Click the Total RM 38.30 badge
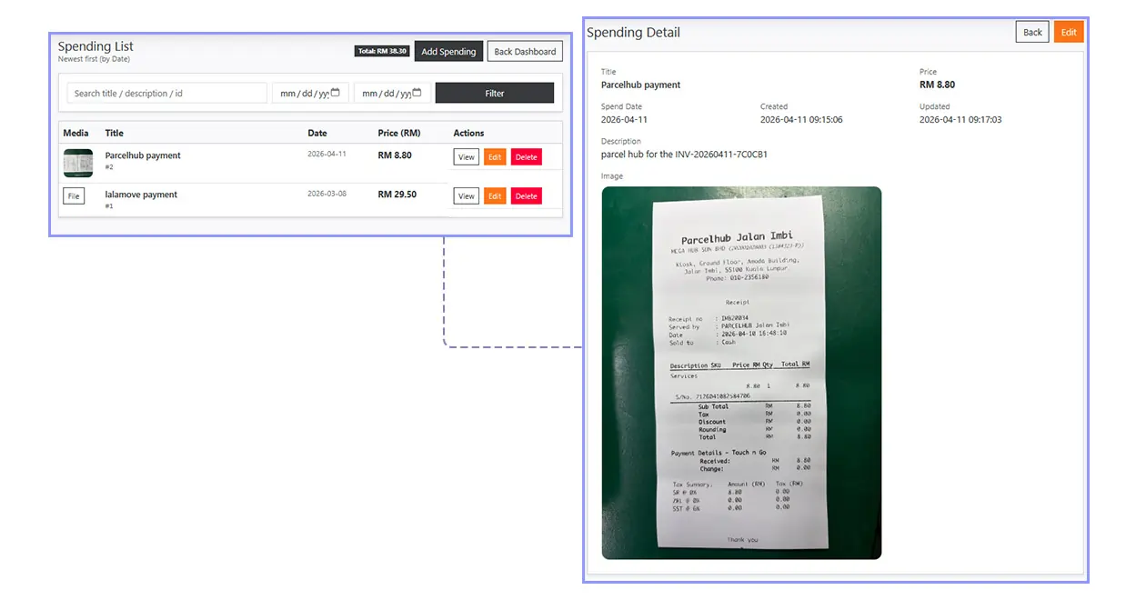The height and width of the screenshot is (600, 1146). tap(382, 51)
